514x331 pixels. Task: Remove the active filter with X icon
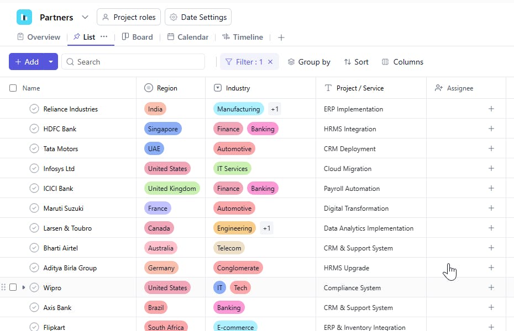[x=270, y=62]
